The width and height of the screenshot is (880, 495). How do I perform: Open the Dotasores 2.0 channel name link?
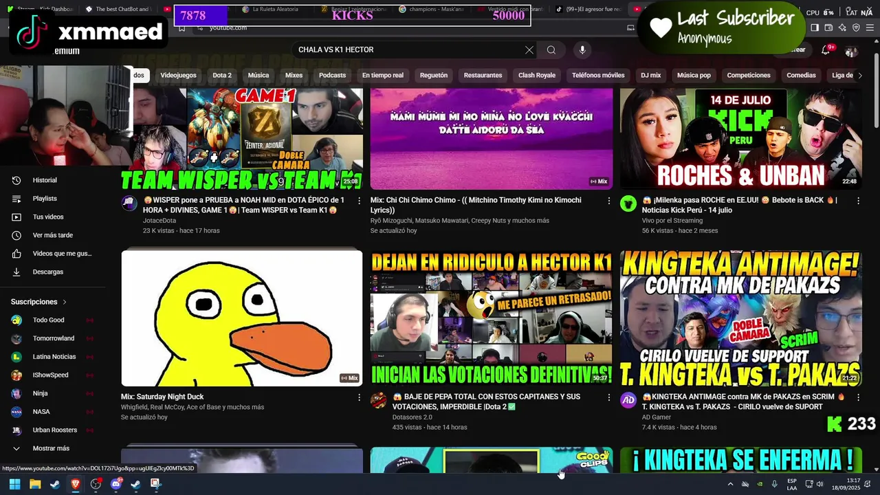click(x=412, y=417)
